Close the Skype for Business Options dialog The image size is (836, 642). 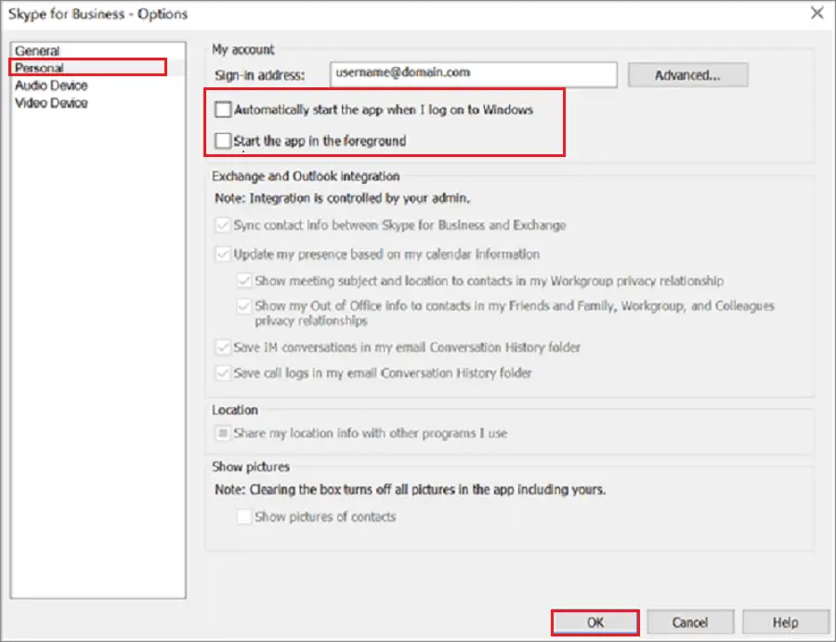816,13
